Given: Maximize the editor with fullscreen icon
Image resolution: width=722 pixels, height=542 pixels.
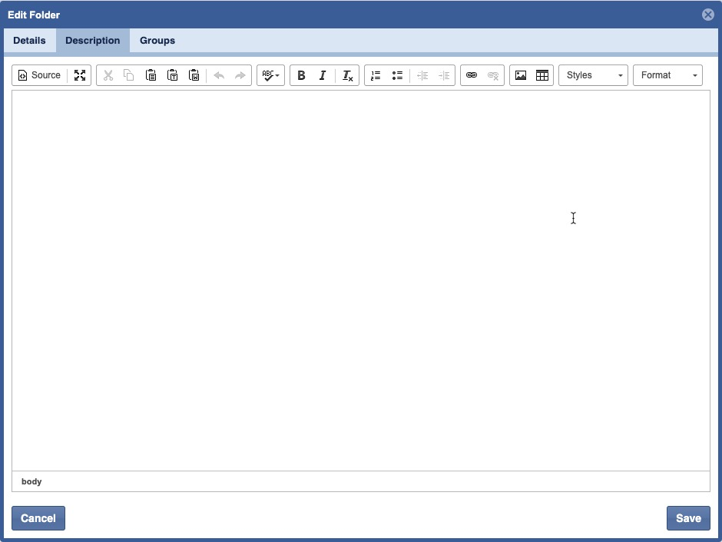Looking at the screenshot, I should pyautogui.click(x=80, y=75).
